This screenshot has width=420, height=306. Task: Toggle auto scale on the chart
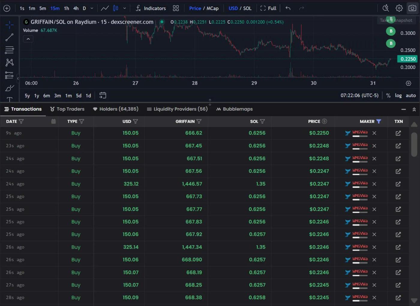point(411,95)
